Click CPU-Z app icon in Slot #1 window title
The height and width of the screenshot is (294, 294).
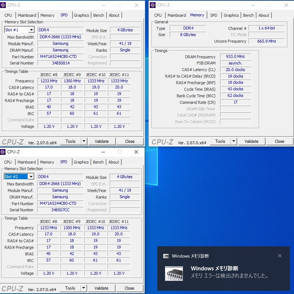coord(3,5)
